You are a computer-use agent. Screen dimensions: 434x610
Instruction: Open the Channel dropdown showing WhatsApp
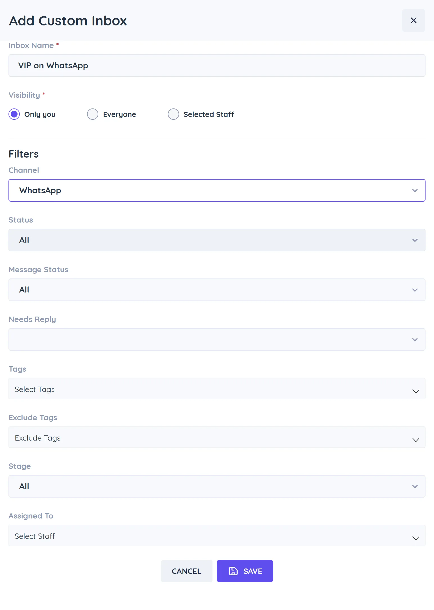tap(217, 190)
